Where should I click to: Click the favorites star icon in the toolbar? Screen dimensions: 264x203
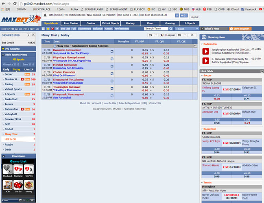(x=48, y=29)
